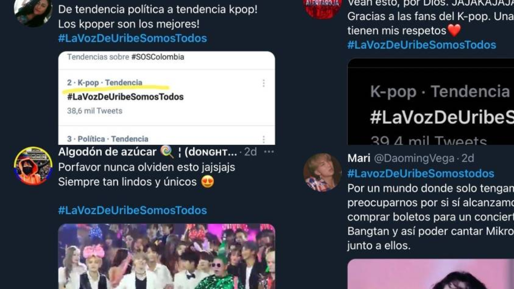Click the top-left user's profile avatar

tap(33, 11)
